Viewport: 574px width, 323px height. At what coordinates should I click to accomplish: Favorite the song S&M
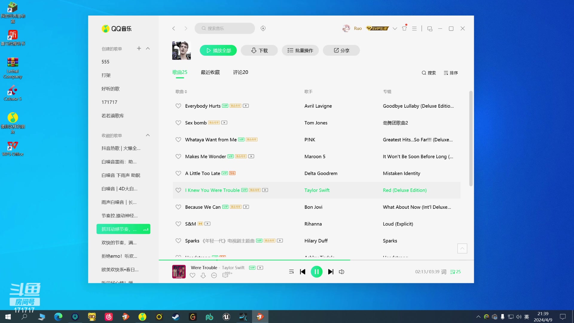tap(178, 224)
